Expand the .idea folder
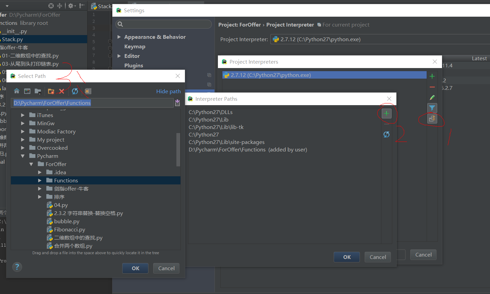The height and width of the screenshot is (294, 490). pyautogui.click(x=40, y=172)
